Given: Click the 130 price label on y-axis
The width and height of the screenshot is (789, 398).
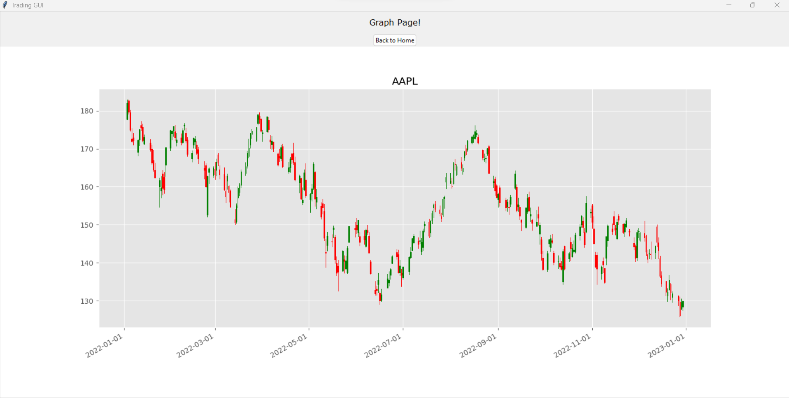Looking at the screenshot, I should (87, 301).
